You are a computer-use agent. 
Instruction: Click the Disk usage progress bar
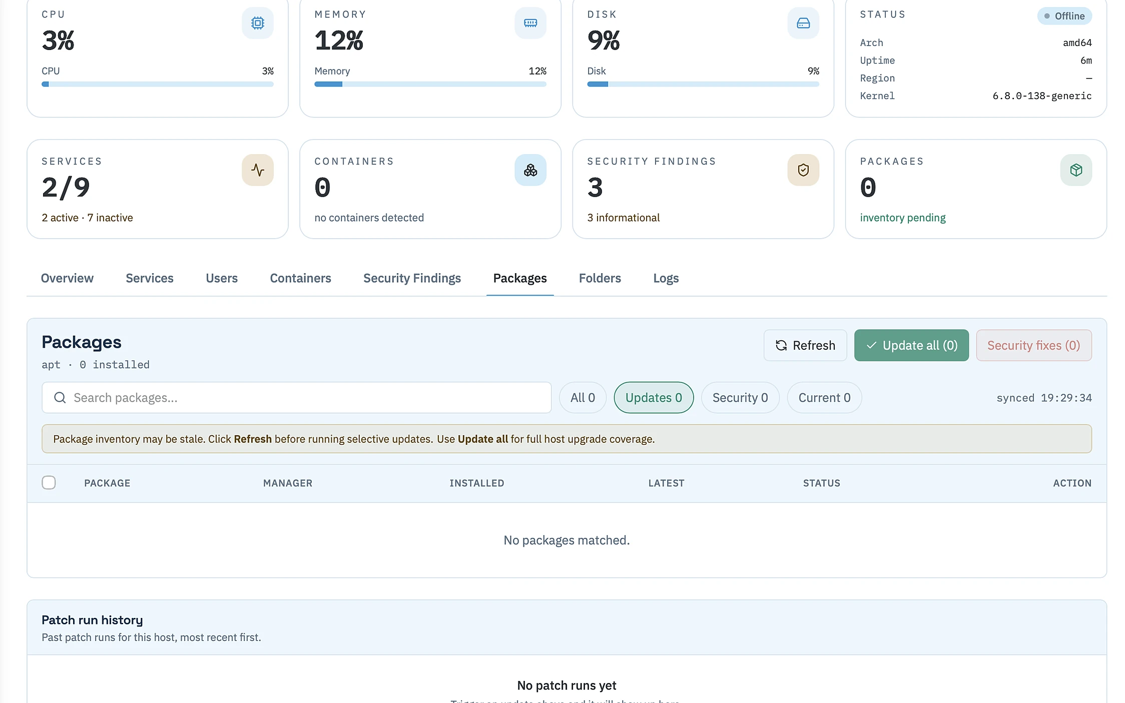click(703, 84)
